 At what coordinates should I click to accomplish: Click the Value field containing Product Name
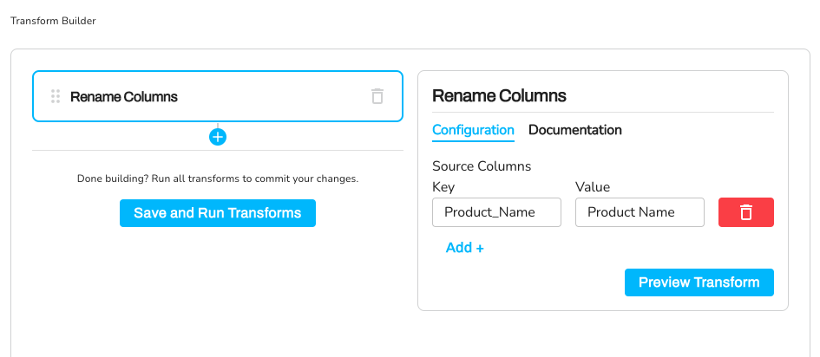point(640,212)
